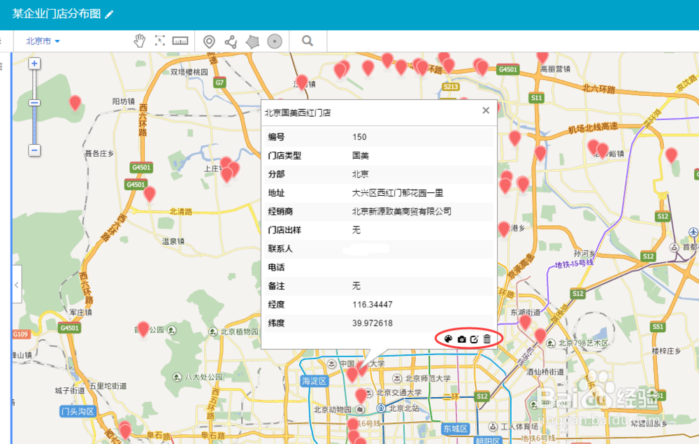The width and height of the screenshot is (699, 444).
Task: Open 北京市 city dropdown
Action: click(43, 41)
